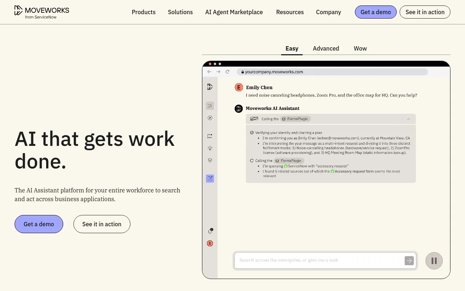Click the Moveworks logo in the demo sidebar
This screenshot has height=291, width=465.
(210, 87)
